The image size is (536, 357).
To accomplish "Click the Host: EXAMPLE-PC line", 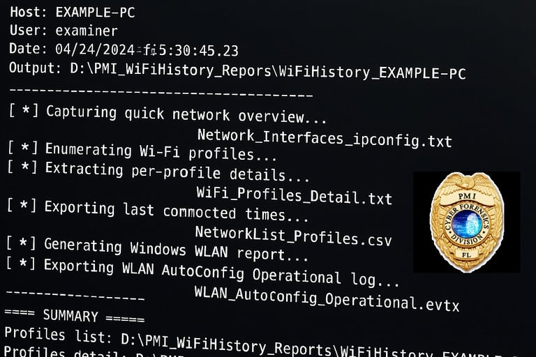I will (x=73, y=13).
